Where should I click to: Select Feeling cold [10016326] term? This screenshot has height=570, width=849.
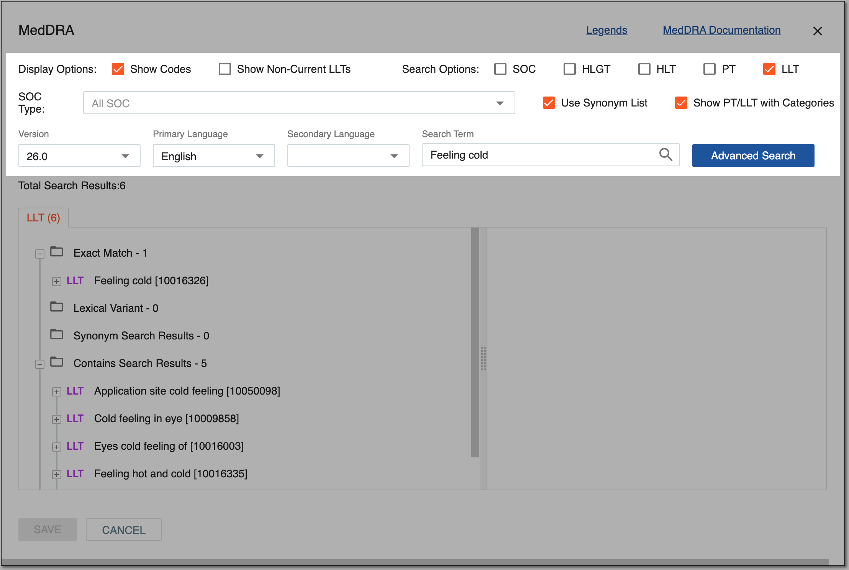point(151,281)
